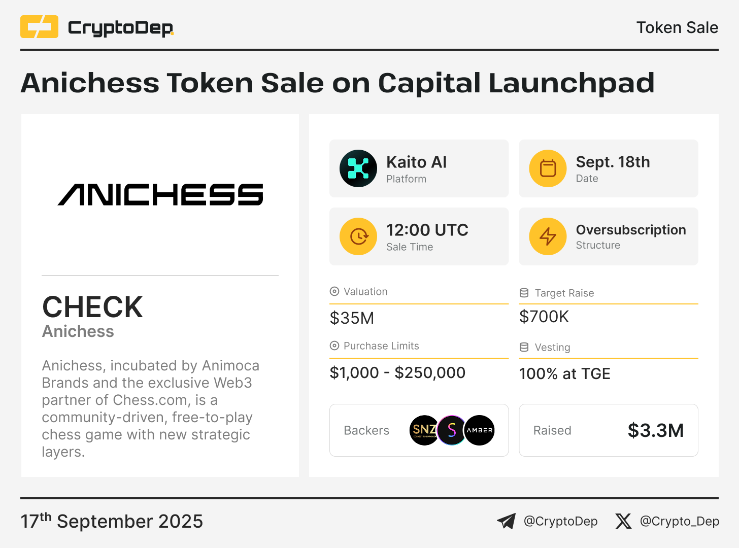Open the @Crypto_Dep X handle
Viewport: 739px width, 548px height.
[680, 521]
